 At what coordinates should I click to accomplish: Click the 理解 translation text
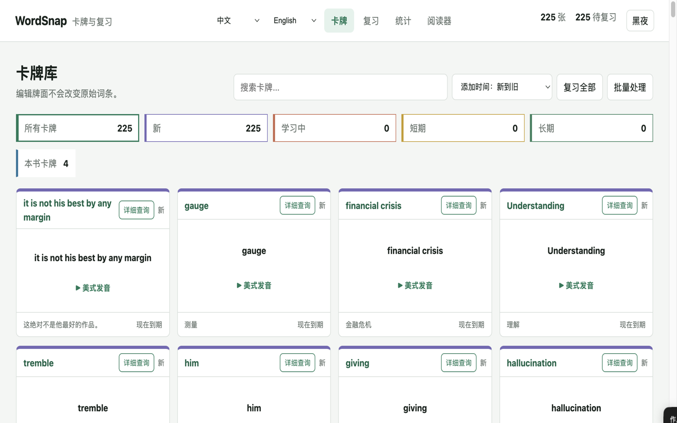(513, 325)
